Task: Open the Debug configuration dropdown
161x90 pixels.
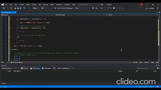Action: pos(36,8)
